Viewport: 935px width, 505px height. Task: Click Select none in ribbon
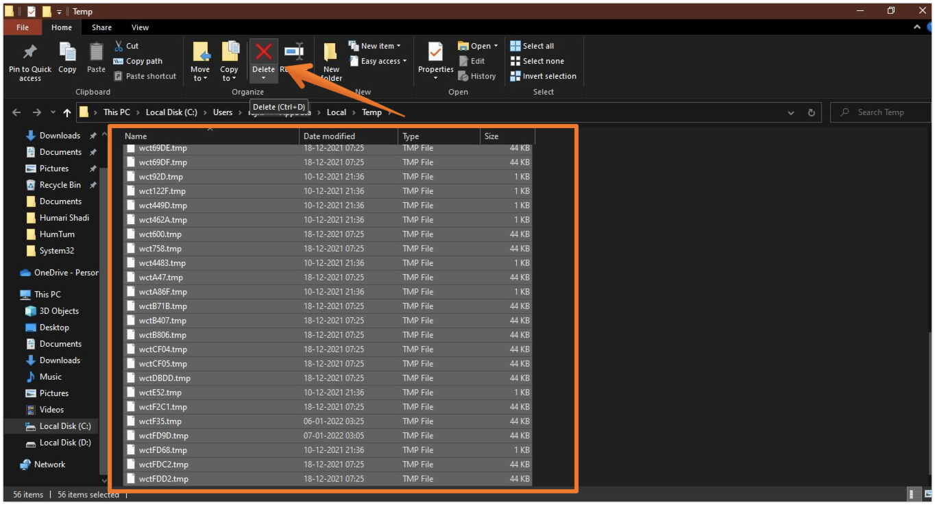pyautogui.click(x=537, y=61)
